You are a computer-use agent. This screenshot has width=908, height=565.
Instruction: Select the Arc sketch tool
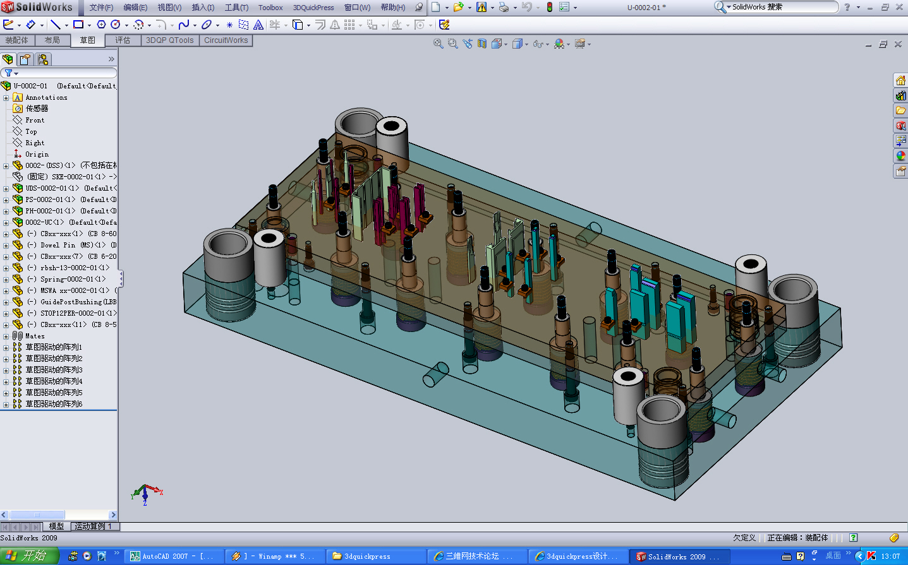(x=138, y=25)
